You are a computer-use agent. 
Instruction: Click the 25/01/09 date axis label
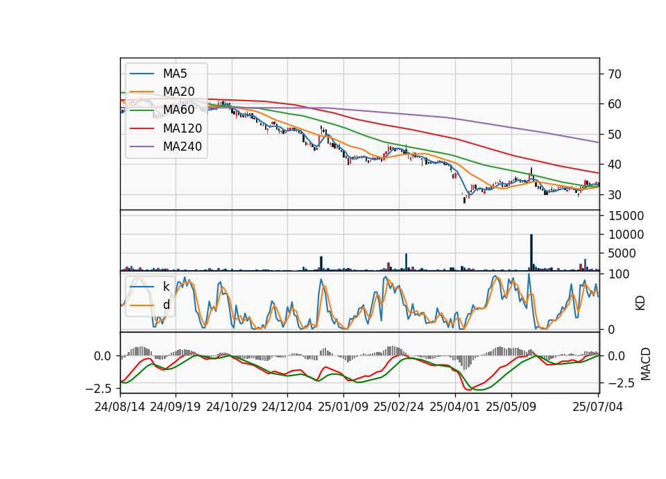(x=343, y=407)
